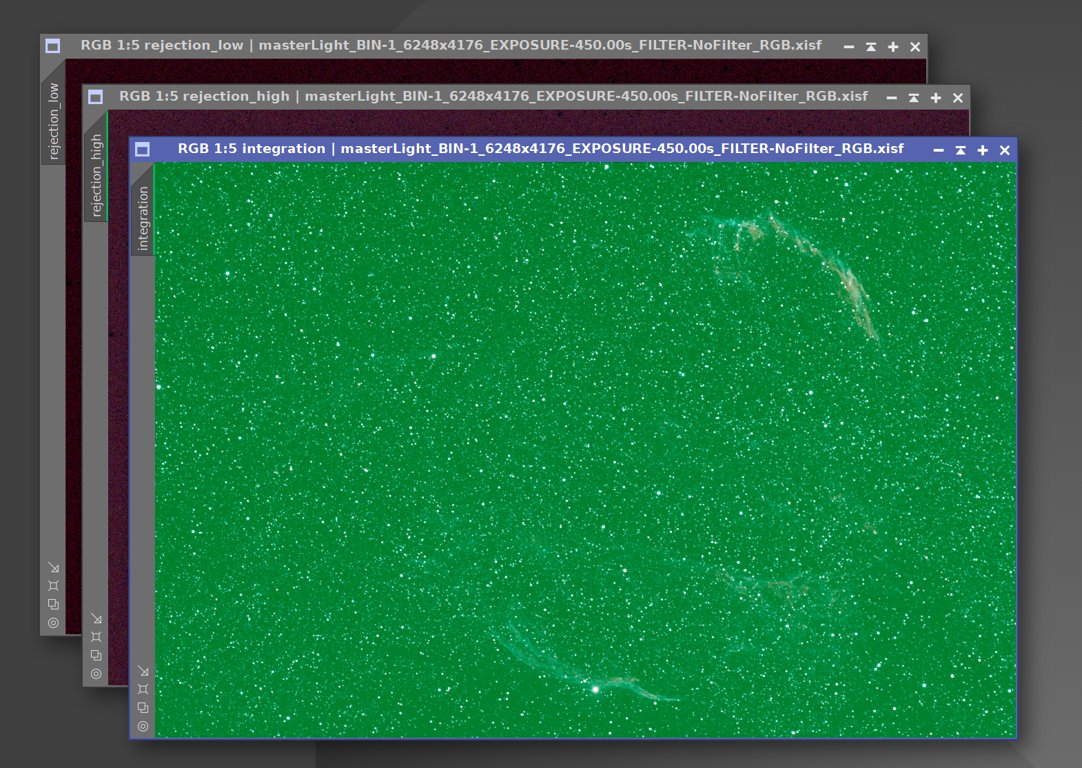Open window menu icon of rejection_high window
Image resolution: width=1082 pixels, height=768 pixels.
coord(96,97)
